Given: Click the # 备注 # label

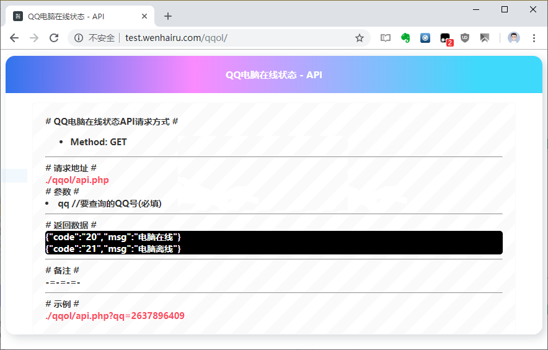Looking at the screenshot, I should (62, 270).
